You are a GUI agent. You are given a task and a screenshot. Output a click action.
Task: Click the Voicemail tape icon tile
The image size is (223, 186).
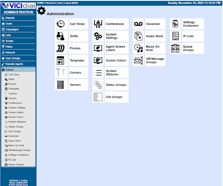[138, 24]
